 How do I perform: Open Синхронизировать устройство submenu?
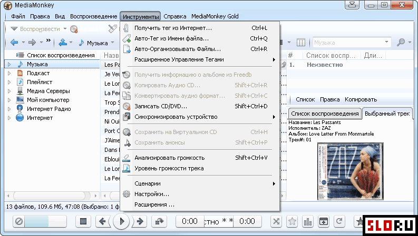200,117
